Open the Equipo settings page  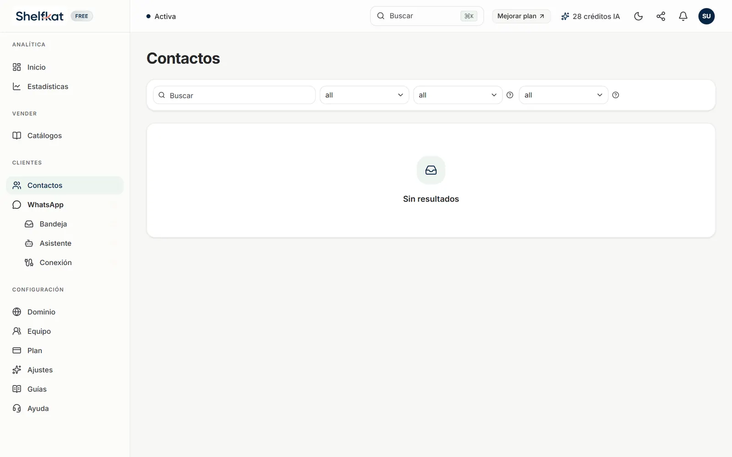pos(65,331)
